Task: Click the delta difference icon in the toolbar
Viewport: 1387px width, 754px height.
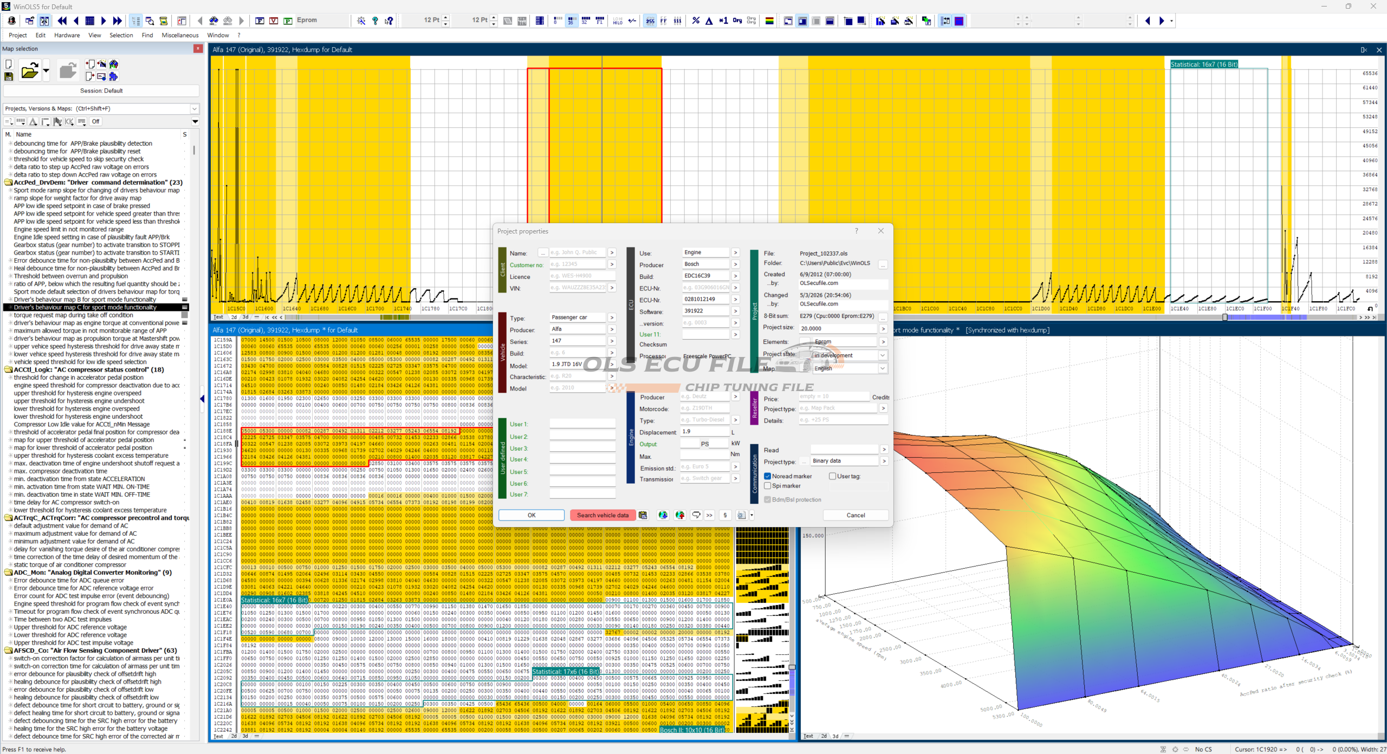Action: pos(709,21)
